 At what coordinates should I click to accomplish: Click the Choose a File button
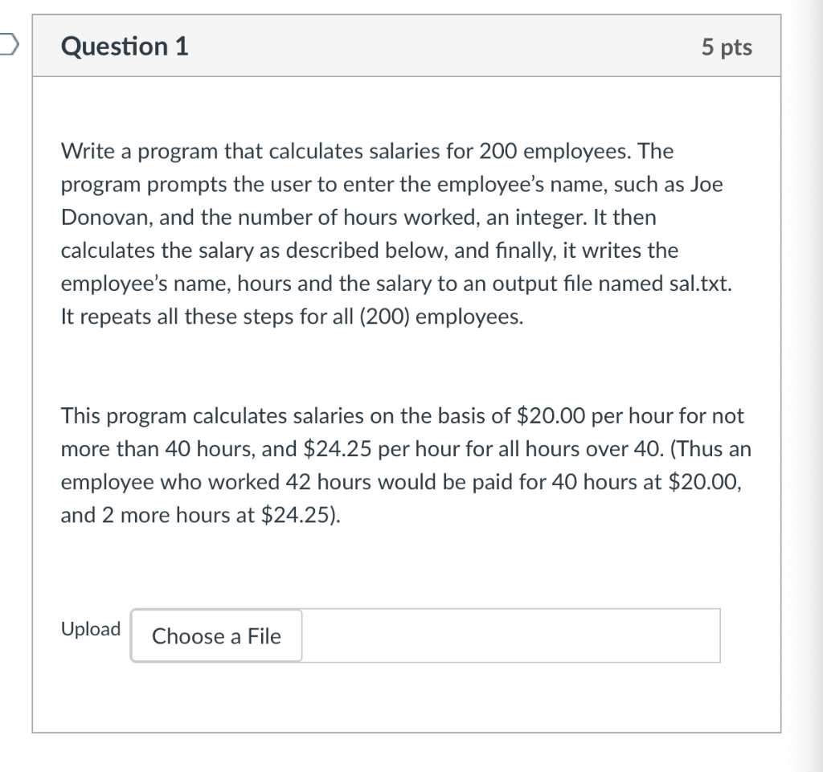[x=215, y=636]
